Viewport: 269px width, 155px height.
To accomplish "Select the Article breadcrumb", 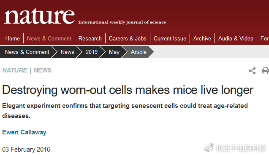I will (139, 52).
